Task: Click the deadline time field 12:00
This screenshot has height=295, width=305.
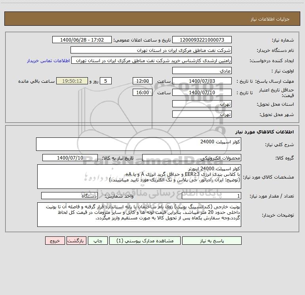Action: pos(142,81)
